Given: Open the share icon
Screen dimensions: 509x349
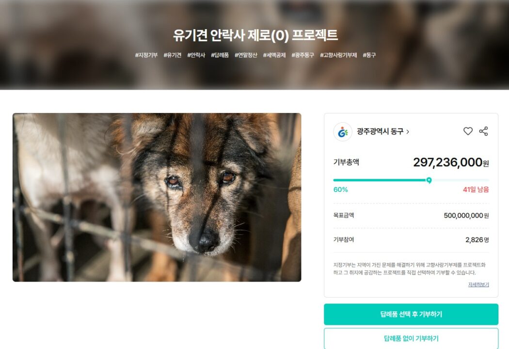Looking at the screenshot, I should point(484,131).
